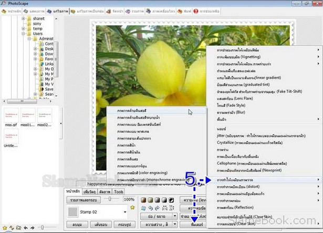
Task: Open the จัดหน้า page layout tool
Action: 115,12
